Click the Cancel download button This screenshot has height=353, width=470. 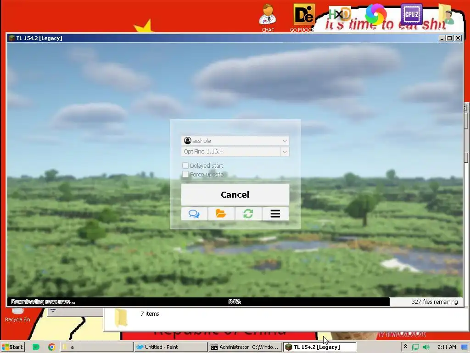[235, 194]
